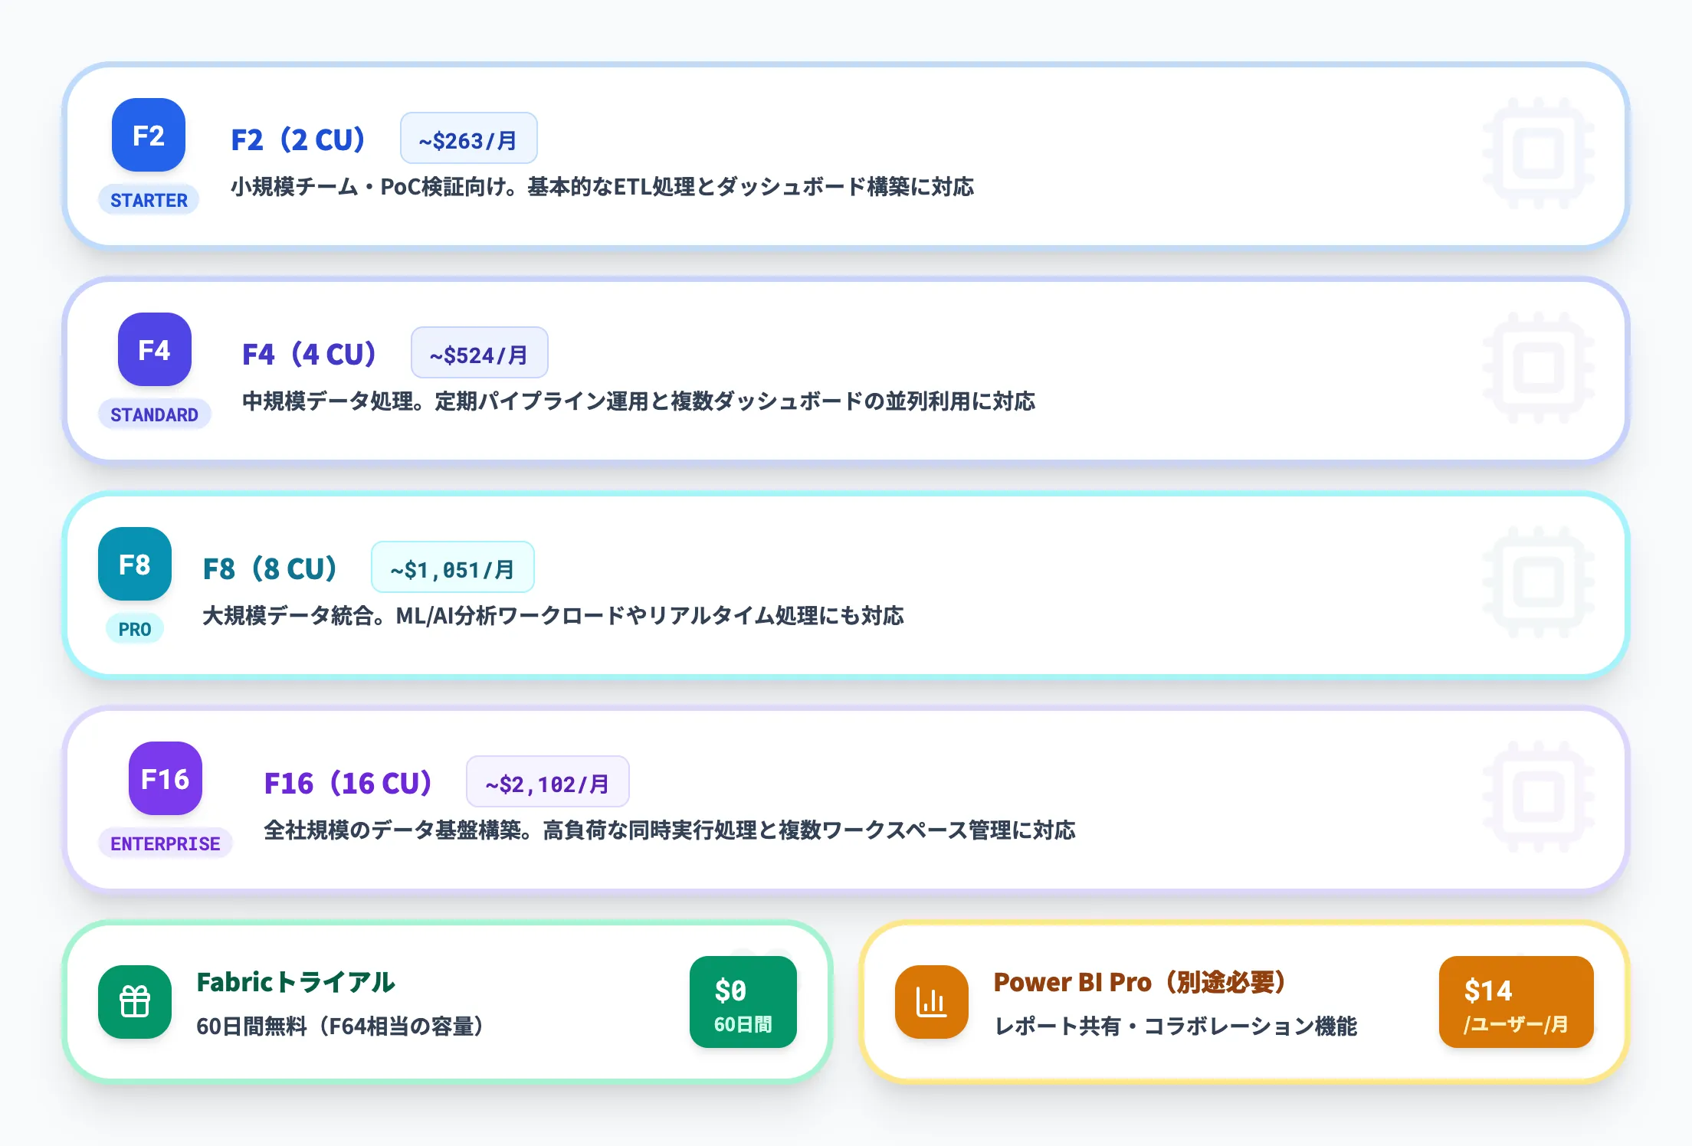Screen dimensions: 1692x1146
Task: Click the ~$2,102/月 price for F16
Action: 547,782
